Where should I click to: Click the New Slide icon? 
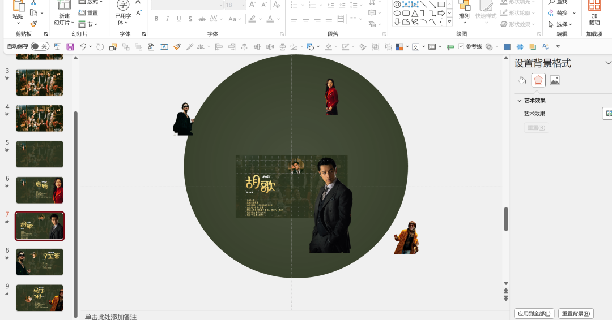[x=64, y=5]
